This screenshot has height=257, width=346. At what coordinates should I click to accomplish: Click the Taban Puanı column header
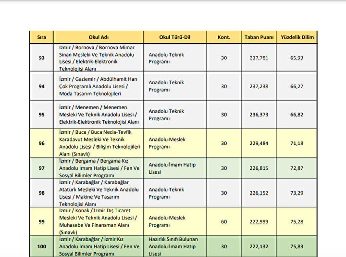(x=259, y=37)
